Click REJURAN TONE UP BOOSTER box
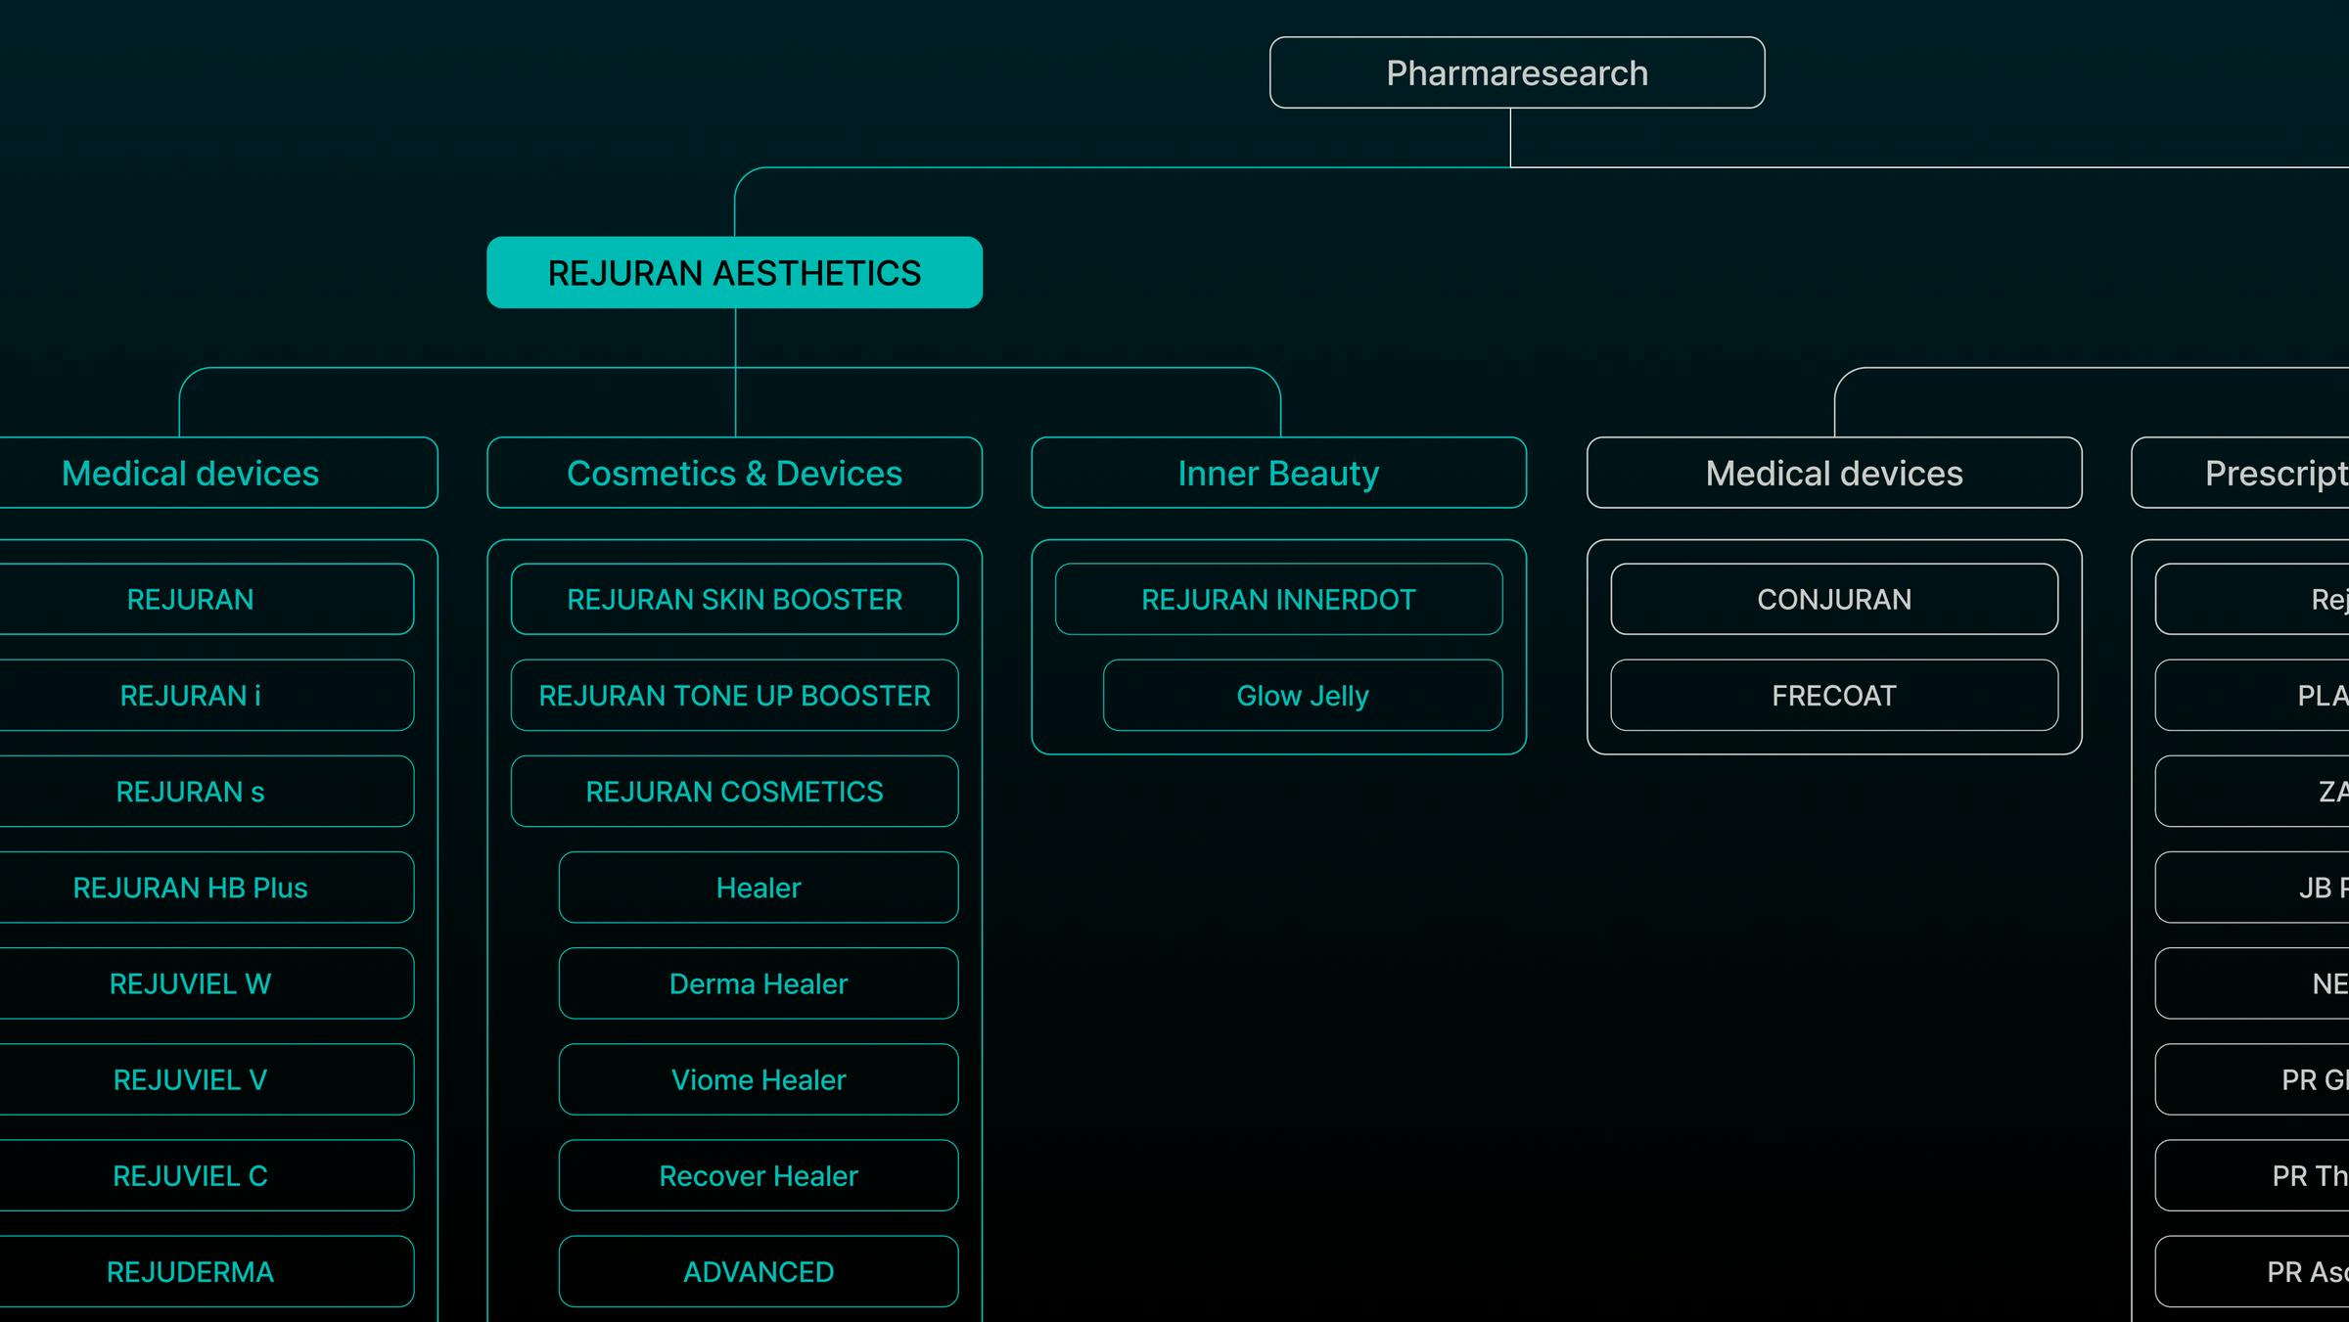This screenshot has height=1322, width=2349. [x=734, y=695]
